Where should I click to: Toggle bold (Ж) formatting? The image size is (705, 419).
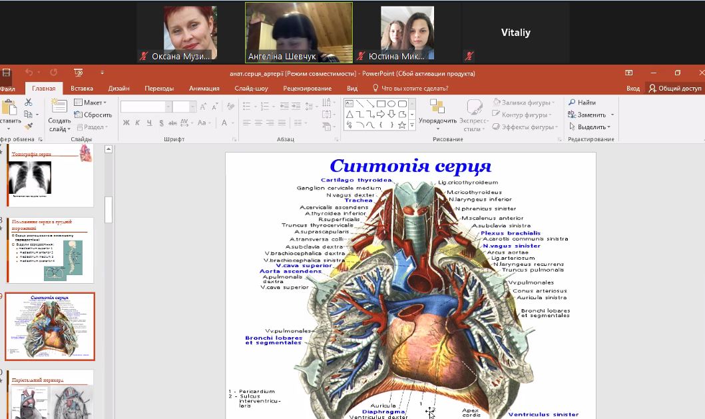pyautogui.click(x=125, y=123)
